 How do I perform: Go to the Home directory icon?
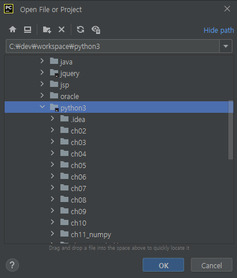click(13, 29)
